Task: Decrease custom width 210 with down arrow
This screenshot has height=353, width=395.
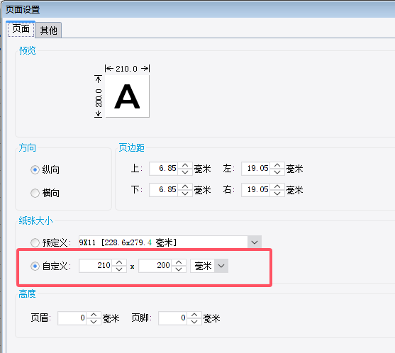Action: tap(119, 269)
